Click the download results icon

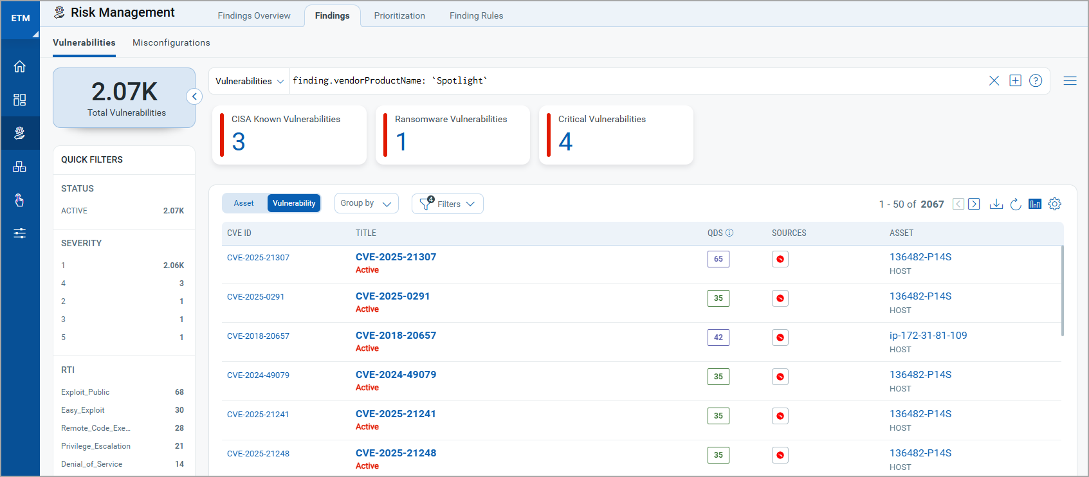(996, 204)
